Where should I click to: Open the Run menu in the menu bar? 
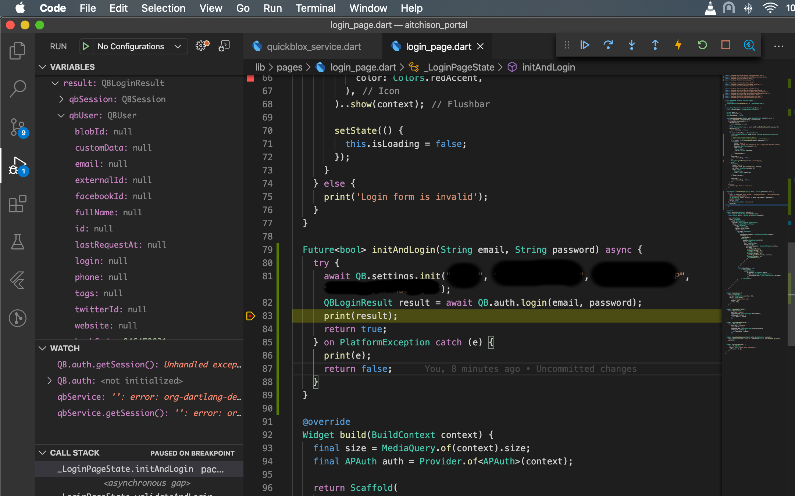pos(272,8)
